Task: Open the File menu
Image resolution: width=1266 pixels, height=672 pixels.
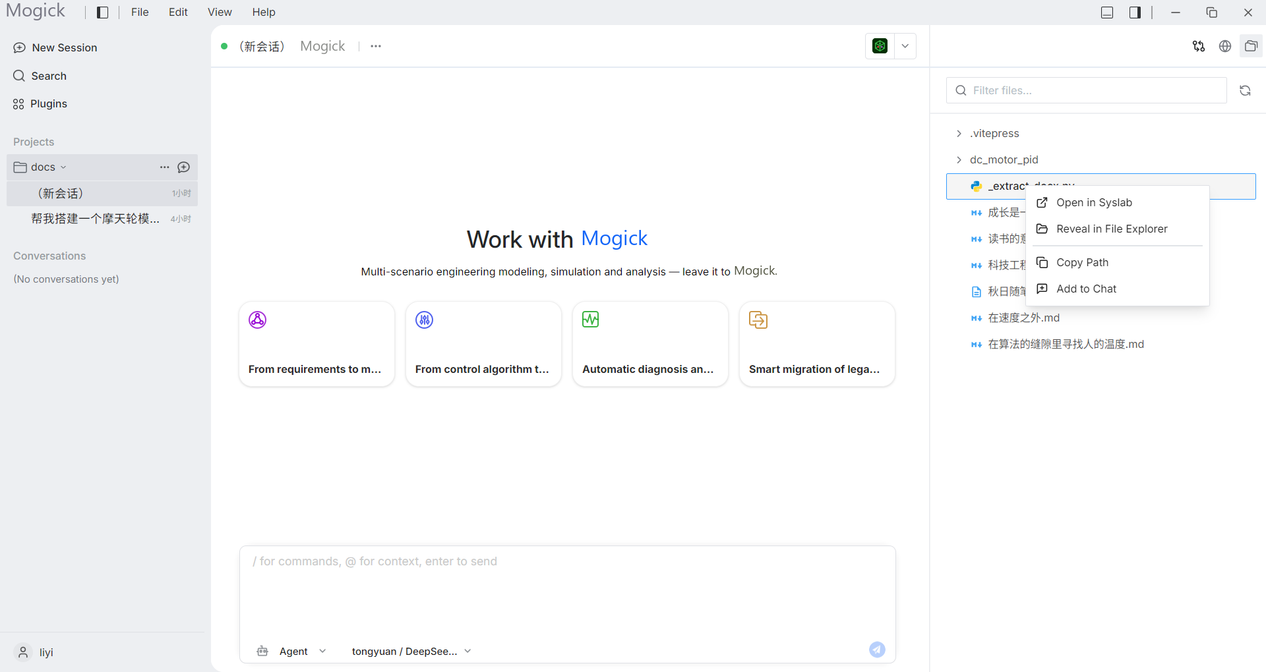Action: [x=140, y=13]
